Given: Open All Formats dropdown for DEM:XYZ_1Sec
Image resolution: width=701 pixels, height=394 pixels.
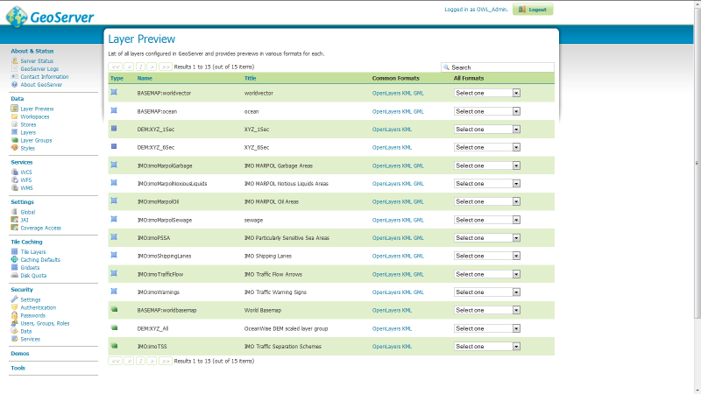Looking at the screenshot, I should (x=487, y=129).
